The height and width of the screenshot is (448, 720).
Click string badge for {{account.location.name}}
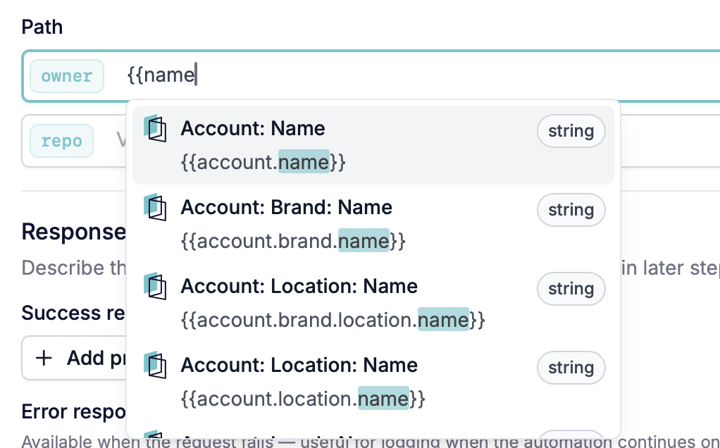[x=571, y=368]
